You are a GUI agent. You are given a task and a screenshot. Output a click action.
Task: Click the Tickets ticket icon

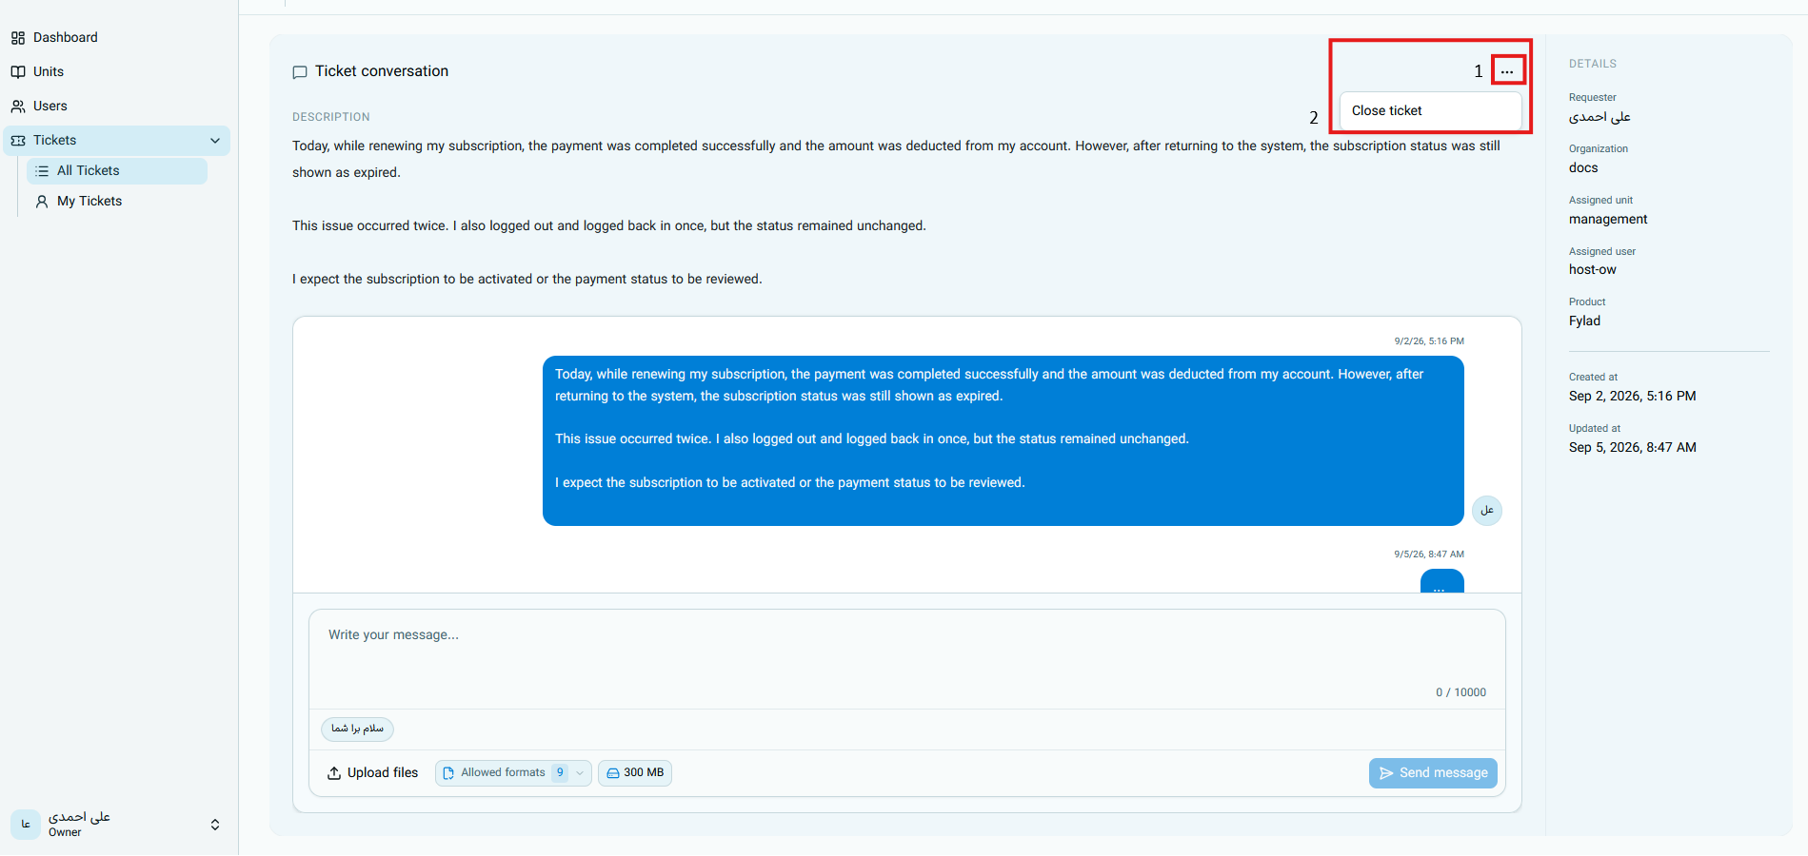[18, 141]
